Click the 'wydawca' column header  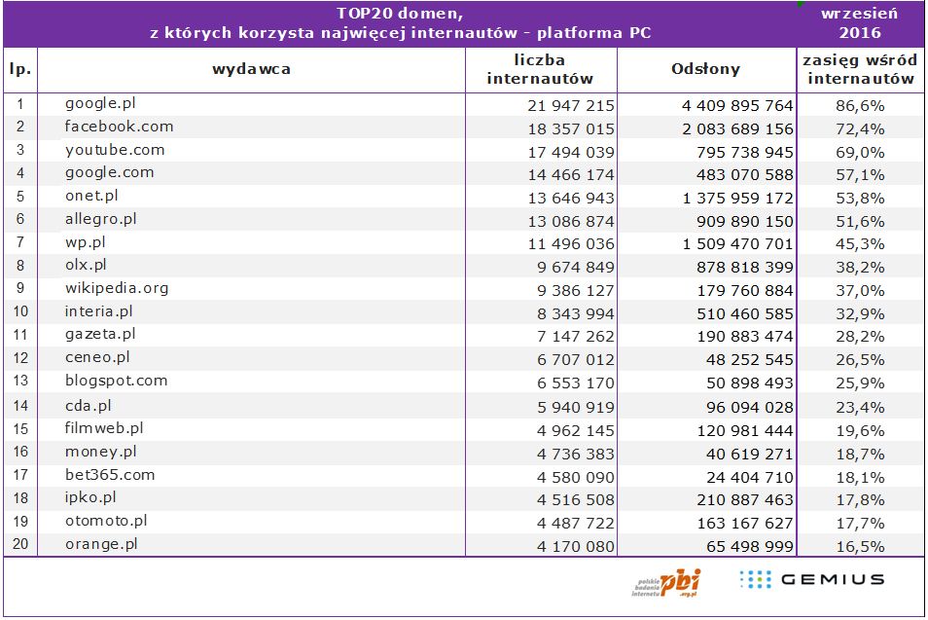(252, 69)
